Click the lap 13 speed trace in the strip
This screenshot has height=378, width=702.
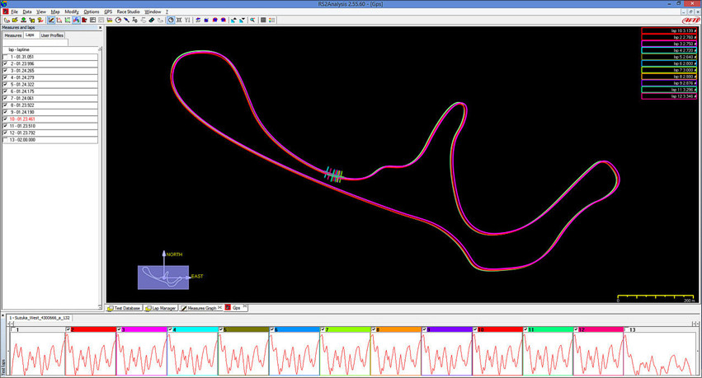click(x=661, y=354)
